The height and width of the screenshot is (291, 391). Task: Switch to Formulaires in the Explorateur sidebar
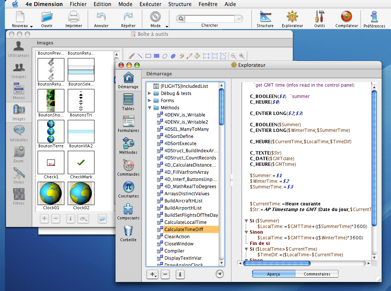pyautogui.click(x=128, y=124)
